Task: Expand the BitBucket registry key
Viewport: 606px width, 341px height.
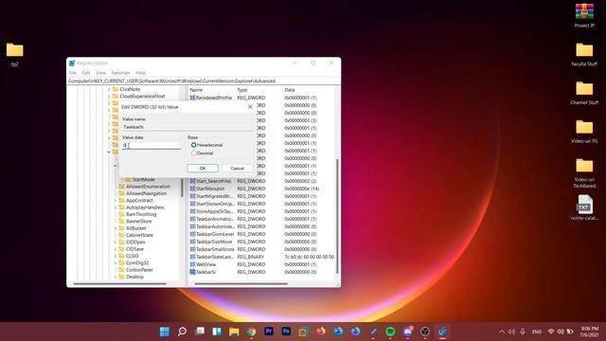Action: (116, 228)
